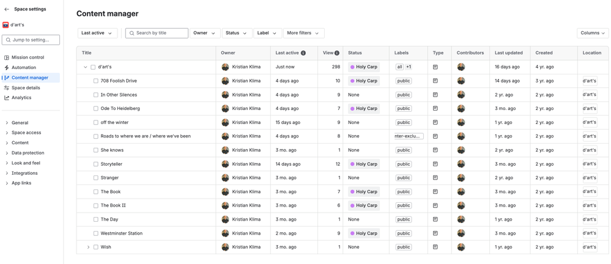Open the Label filter dropdown
Image resolution: width=611 pixels, height=264 pixels.
click(268, 33)
